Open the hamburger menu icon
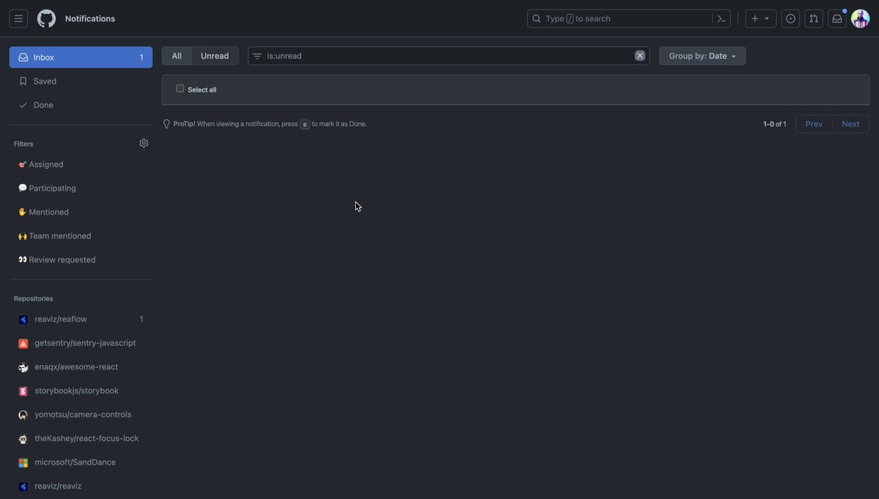 (x=18, y=18)
